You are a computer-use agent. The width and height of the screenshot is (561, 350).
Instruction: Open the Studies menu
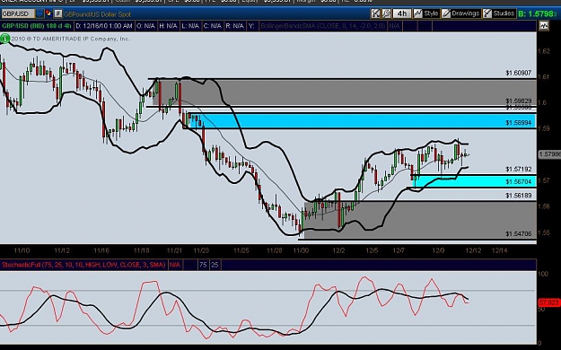click(499, 13)
